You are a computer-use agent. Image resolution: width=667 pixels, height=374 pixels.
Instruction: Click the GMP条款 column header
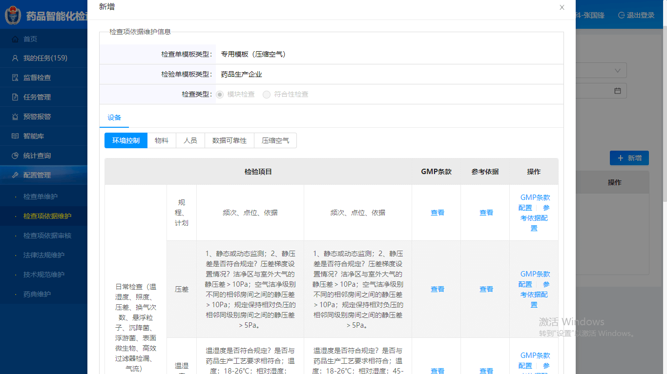437,172
